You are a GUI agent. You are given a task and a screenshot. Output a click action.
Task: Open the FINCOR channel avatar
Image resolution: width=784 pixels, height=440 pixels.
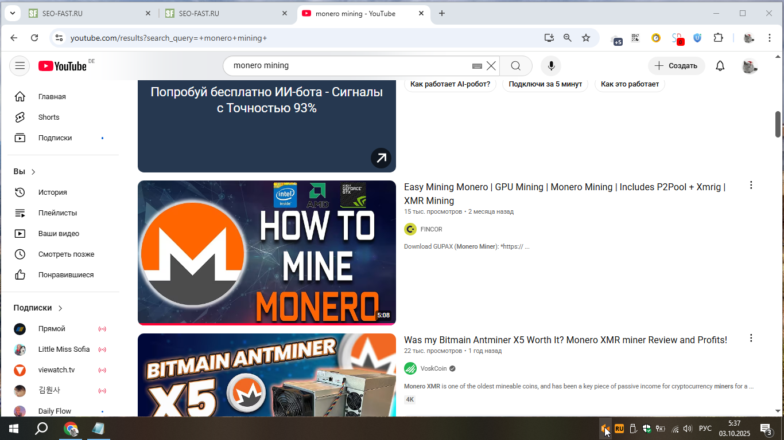[410, 229]
